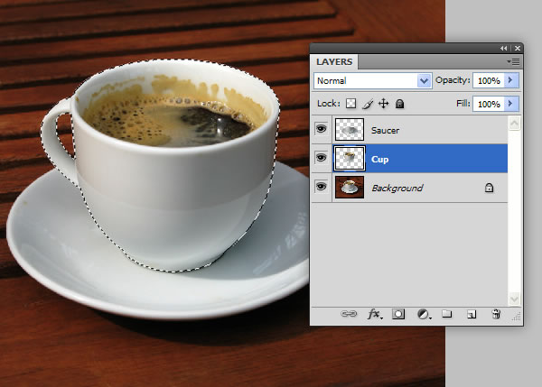
Task: Hide the Background layer
Action: [x=321, y=187]
